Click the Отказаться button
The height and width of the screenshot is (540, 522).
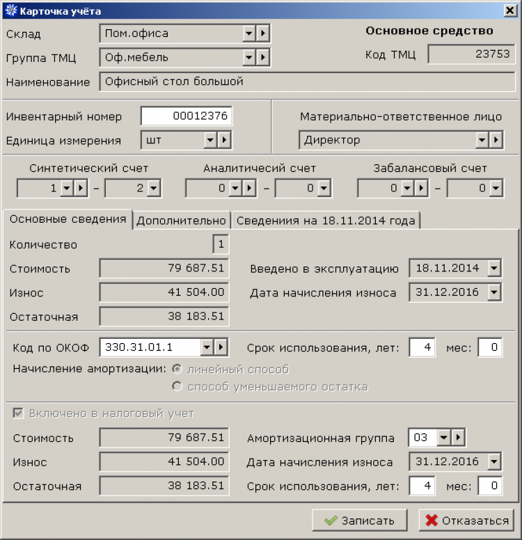click(466, 521)
